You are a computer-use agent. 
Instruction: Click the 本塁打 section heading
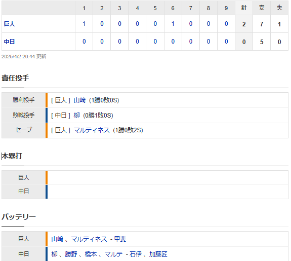click(12, 156)
